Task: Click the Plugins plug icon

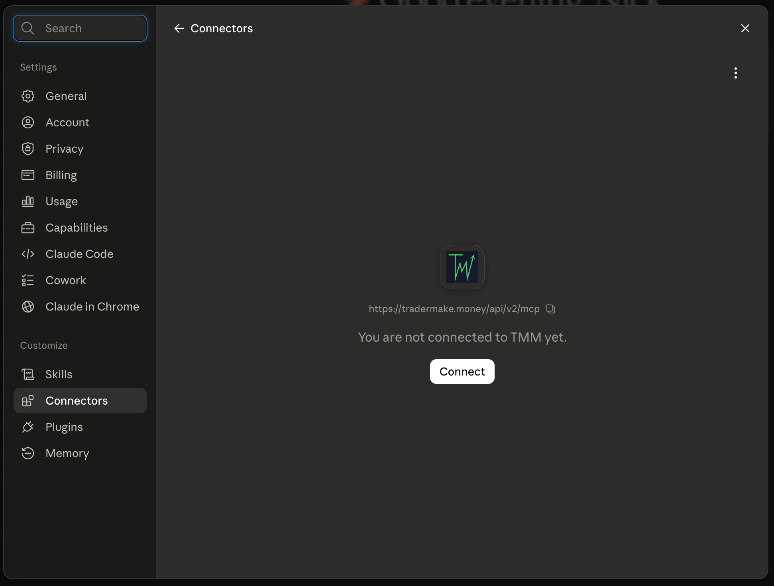Action: point(28,427)
